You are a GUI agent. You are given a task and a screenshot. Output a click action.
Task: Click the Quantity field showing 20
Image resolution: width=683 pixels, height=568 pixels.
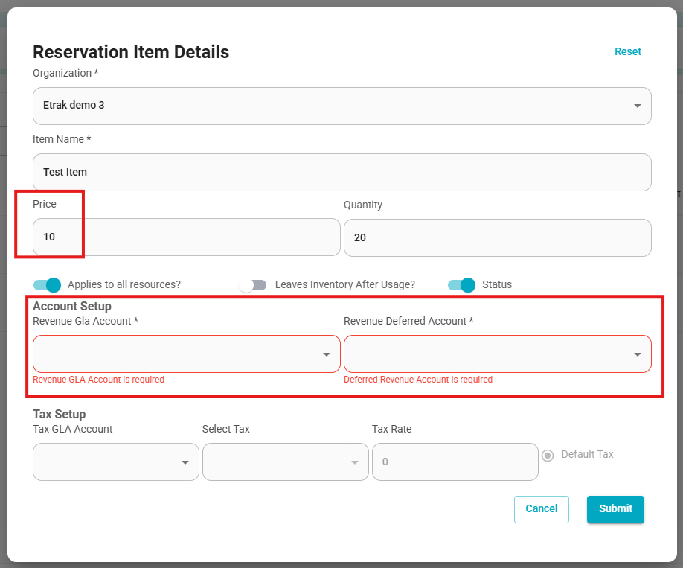click(x=498, y=238)
